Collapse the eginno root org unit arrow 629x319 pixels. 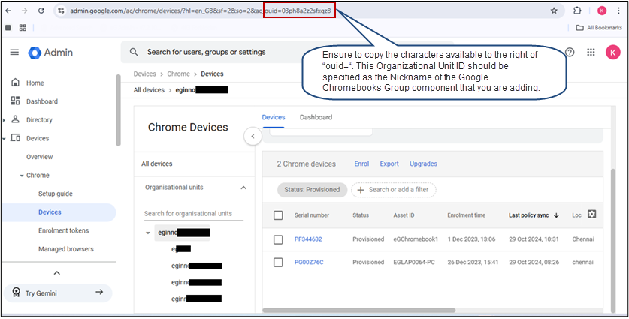point(147,233)
